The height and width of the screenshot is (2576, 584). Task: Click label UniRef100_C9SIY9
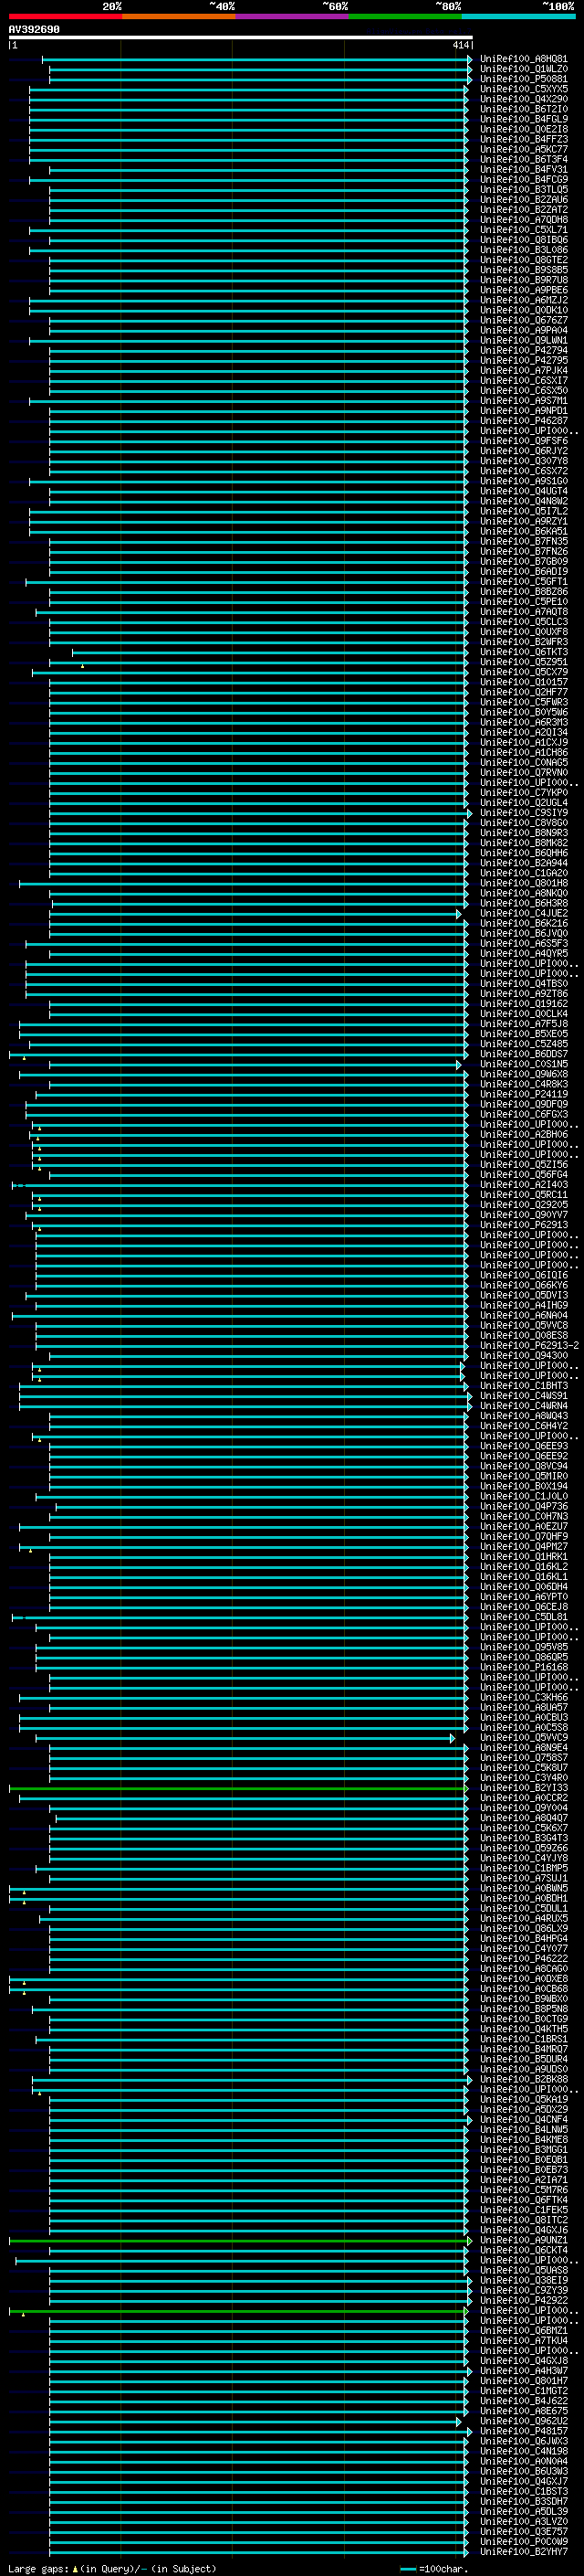(x=523, y=813)
